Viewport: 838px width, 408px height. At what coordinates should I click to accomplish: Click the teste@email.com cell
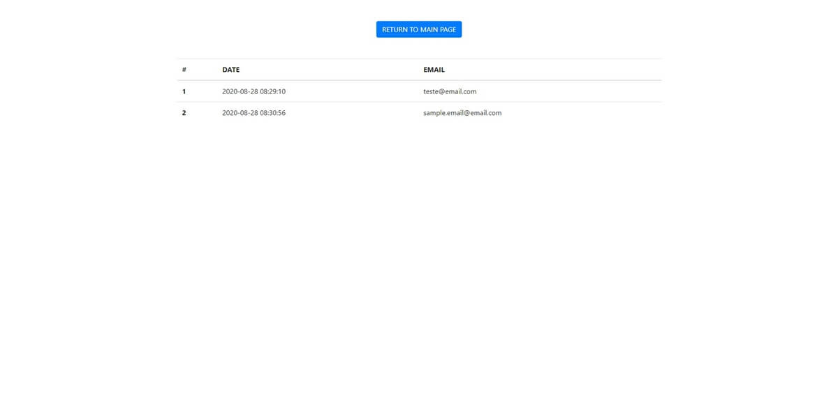[x=450, y=91]
